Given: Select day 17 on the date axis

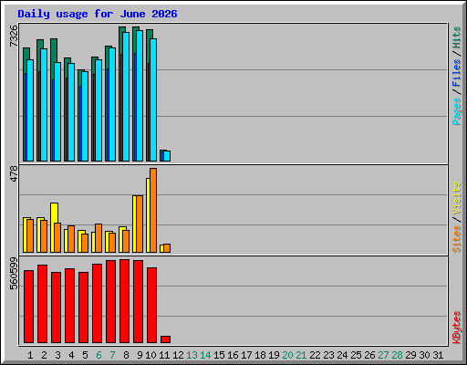Looking at the screenshot, I should [x=246, y=355].
